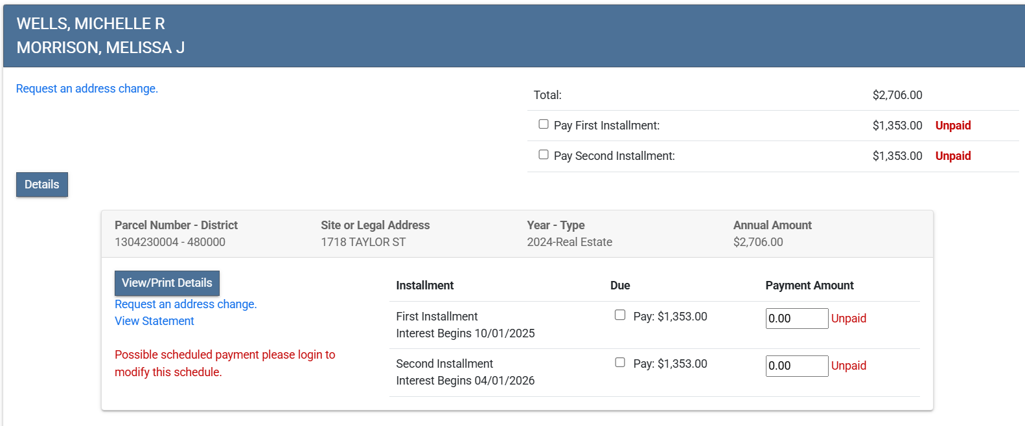The height and width of the screenshot is (426, 1025).
Task: Open the View Statement link
Action: pyautogui.click(x=154, y=321)
